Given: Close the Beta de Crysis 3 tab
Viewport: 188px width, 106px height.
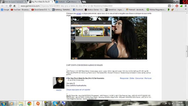Looking at the screenshot, I should (x=26, y=2).
